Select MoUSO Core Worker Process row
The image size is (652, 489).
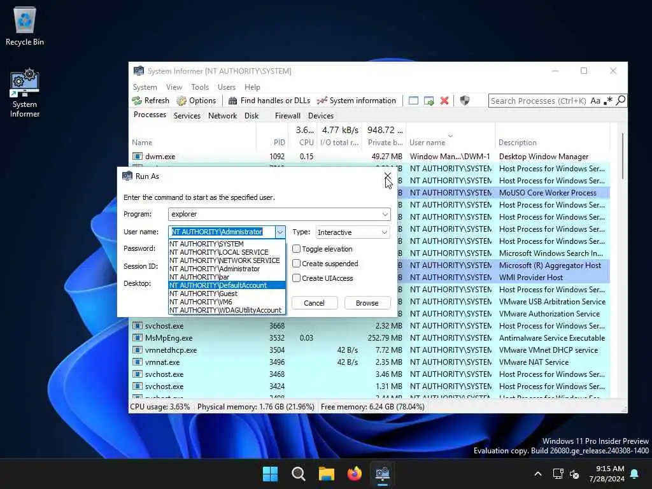(548, 192)
